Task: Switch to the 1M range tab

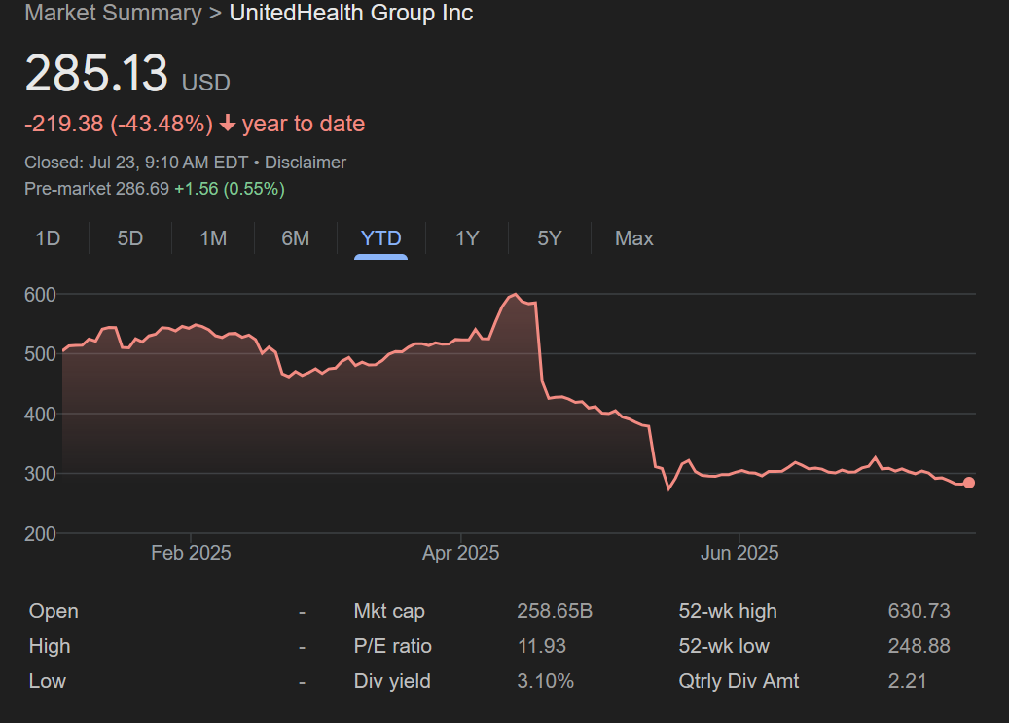Action: (213, 238)
